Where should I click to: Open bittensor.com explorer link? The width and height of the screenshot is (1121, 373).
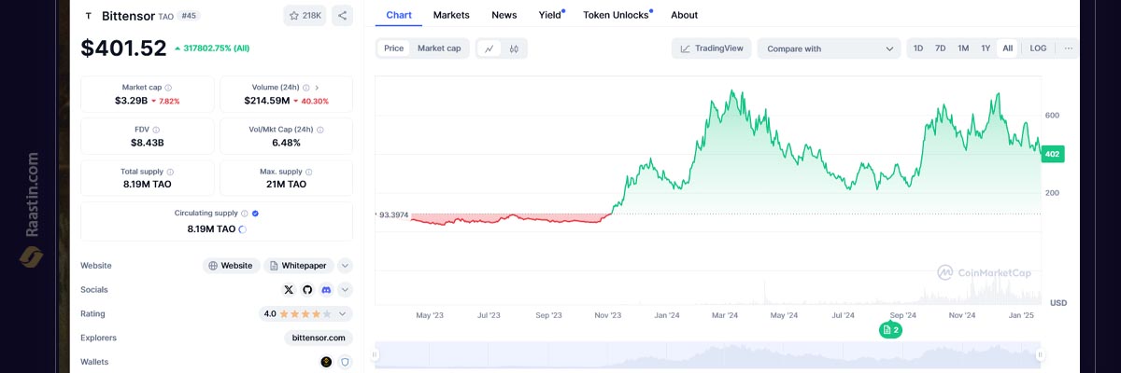(319, 338)
